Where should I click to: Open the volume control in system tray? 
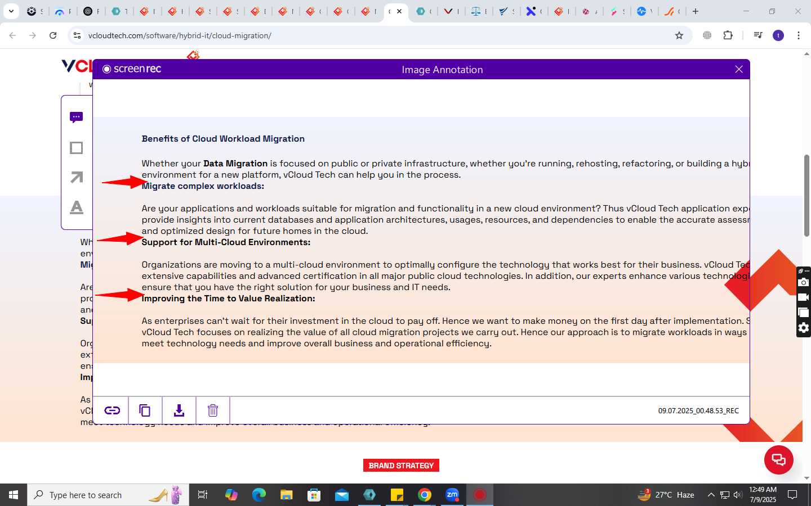click(x=738, y=495)
